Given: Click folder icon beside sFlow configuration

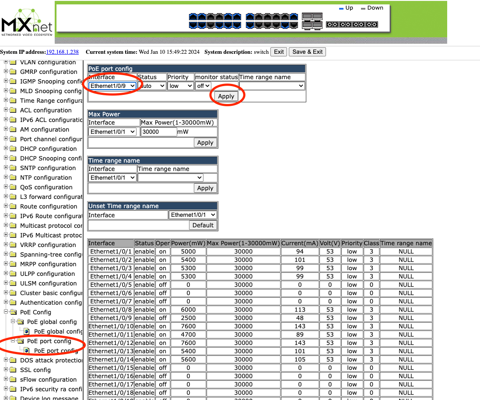Looking at the screenshot, I should click(13, 379).
